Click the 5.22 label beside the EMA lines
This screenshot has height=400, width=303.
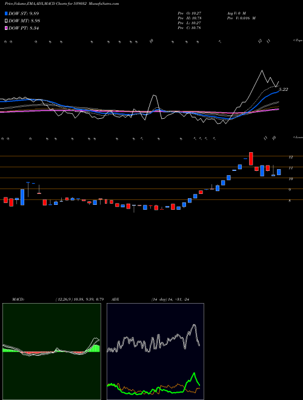point(284,89)
